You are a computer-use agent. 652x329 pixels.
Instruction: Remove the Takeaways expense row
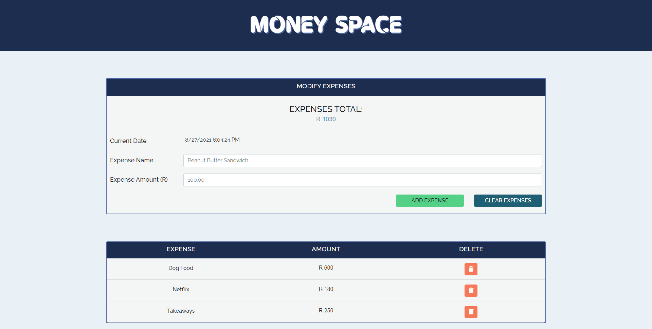click(471, 312)
